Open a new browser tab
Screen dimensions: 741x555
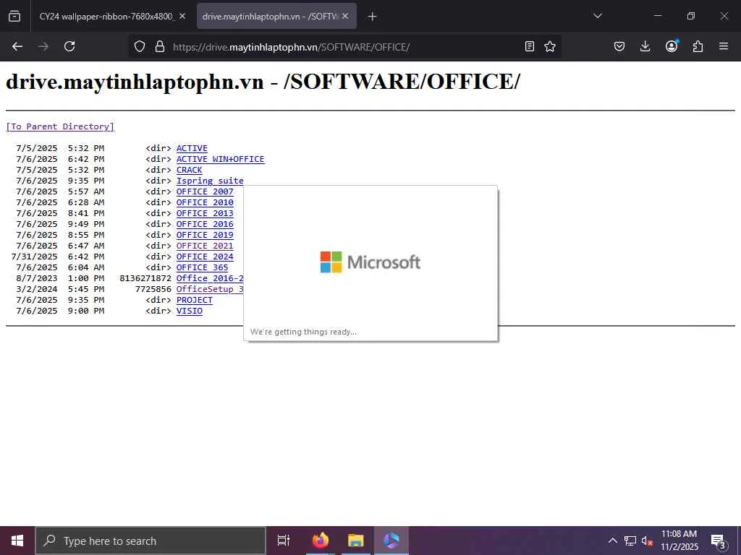click(x=373, y=17)
